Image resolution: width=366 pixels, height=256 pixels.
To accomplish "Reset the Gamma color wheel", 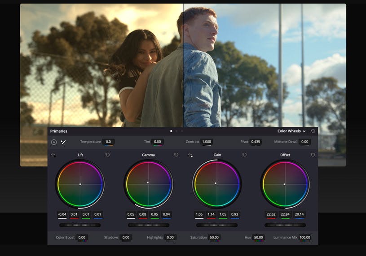I will 176,155.
